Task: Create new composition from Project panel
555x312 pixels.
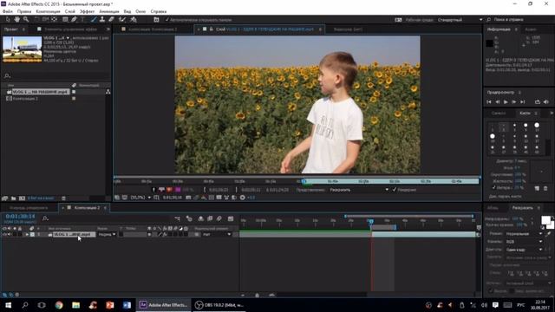Action: [22, 198]
